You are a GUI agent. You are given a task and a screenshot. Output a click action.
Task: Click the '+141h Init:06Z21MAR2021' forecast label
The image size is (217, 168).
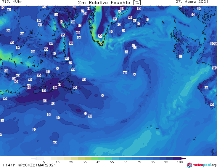click(29, 165)
